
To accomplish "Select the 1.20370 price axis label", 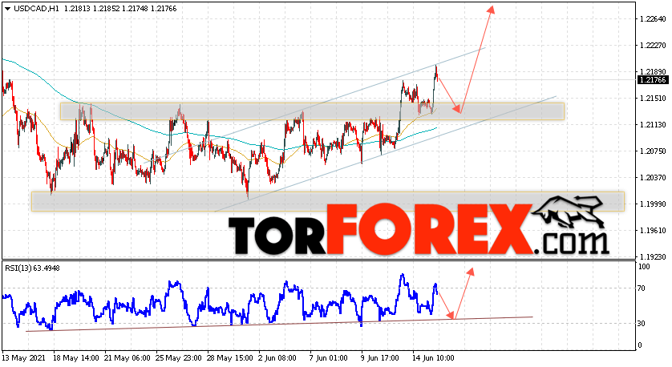I will click(653, 177).
